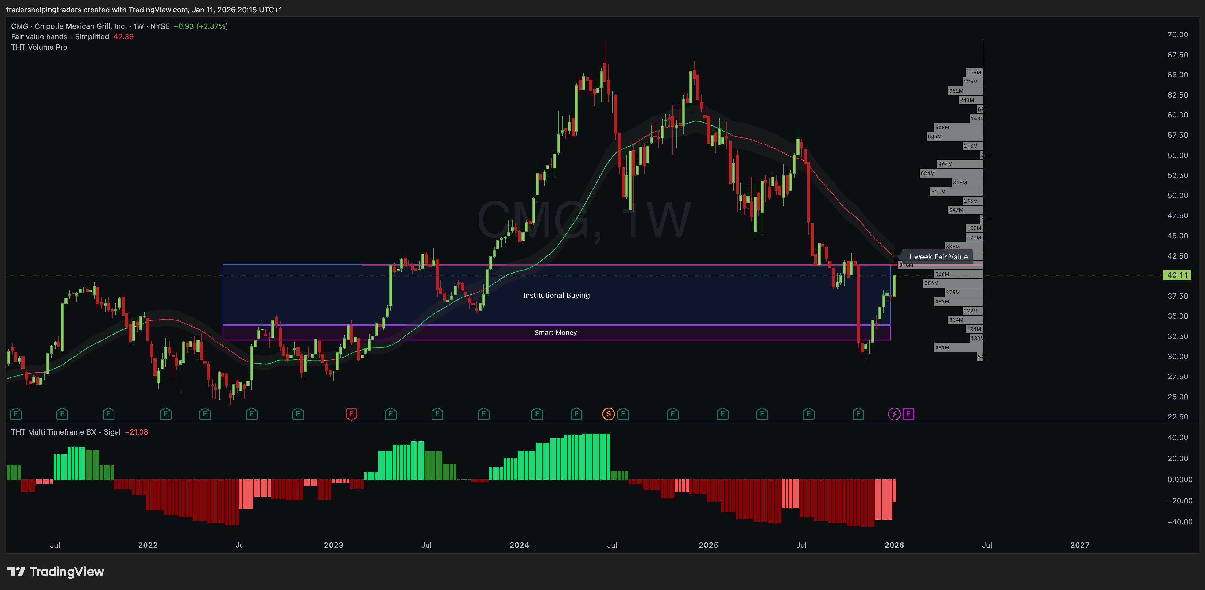This screenshot has height=590, width=1205.
Task: Click the last green E marker before the lightning icon
Action: click(x=858, y=414)
